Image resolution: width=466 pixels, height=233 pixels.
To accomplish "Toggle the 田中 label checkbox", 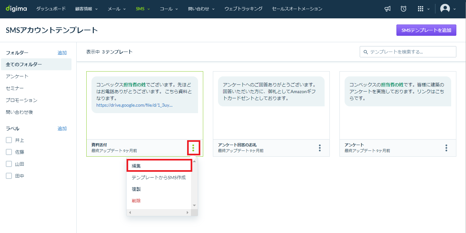I will coord(9,176).
